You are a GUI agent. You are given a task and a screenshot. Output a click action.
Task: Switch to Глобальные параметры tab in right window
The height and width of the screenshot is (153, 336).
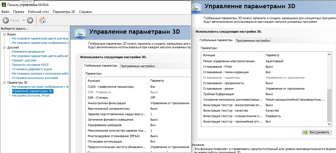coord(216,40)
